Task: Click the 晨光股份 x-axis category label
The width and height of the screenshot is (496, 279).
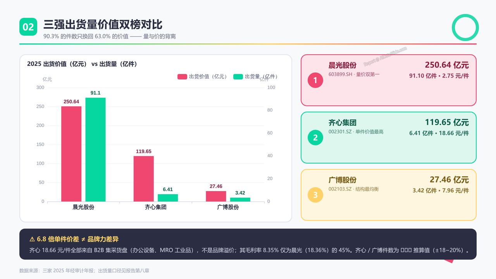Action: click(83, 207)
